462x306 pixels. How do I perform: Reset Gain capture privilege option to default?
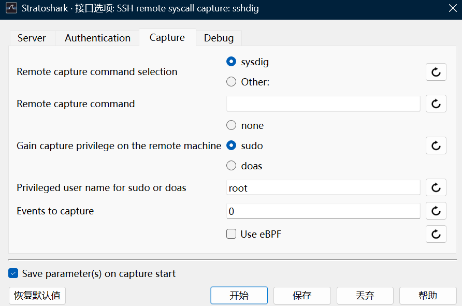[436, 145]
